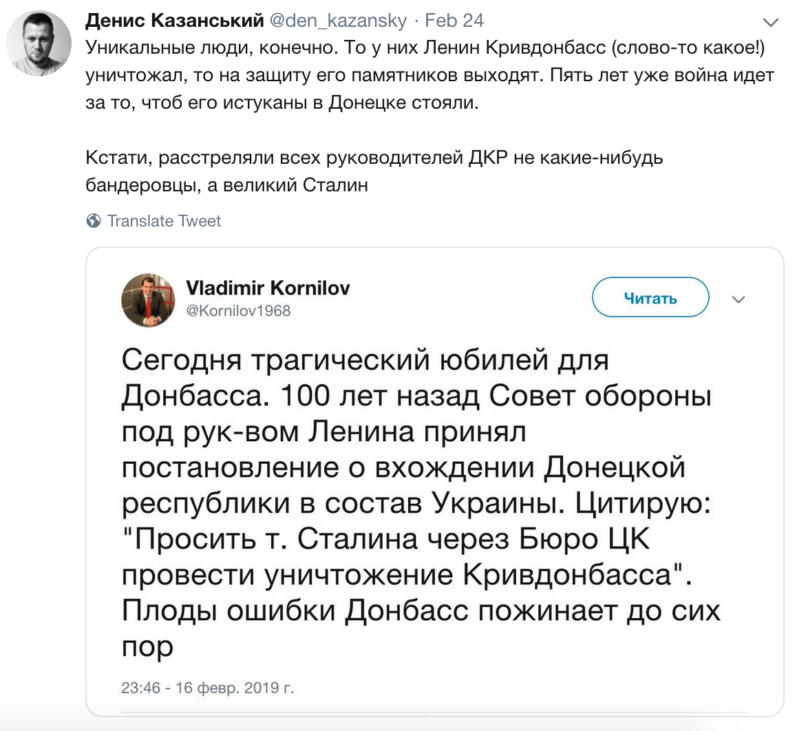Open the tweet options caret on the main tweet
797x731 pixels.
coord(772,22)
